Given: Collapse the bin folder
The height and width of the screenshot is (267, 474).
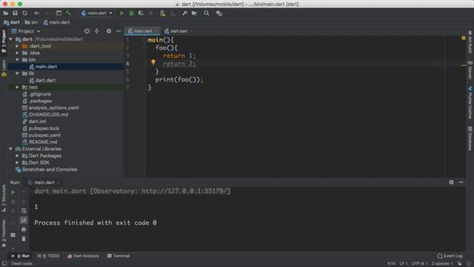Looking at the screenshot, I should click(17, 59).
